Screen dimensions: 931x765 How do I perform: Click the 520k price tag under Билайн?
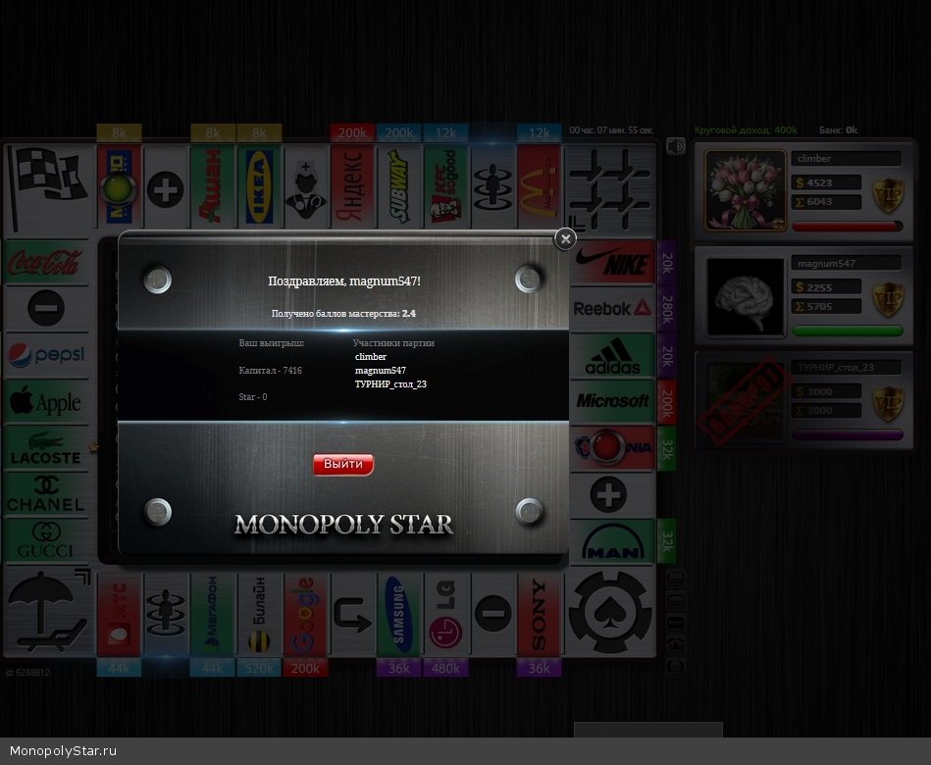tap(259, 668)
